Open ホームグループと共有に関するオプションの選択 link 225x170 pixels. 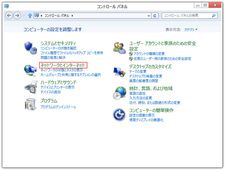click(x=71, y=75)
